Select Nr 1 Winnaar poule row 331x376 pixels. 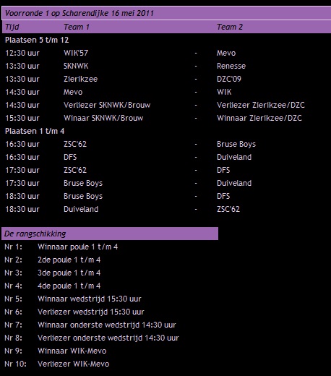(61, 247)
